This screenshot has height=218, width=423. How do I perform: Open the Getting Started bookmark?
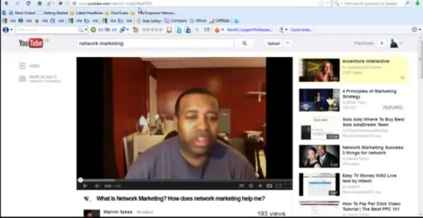(x=53, y=13)
